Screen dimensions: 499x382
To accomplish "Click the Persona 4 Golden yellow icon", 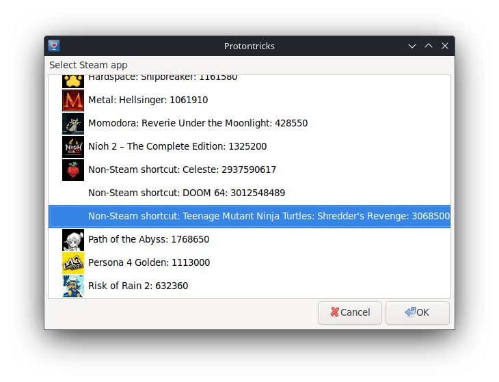I will click(x=73, y=262).
